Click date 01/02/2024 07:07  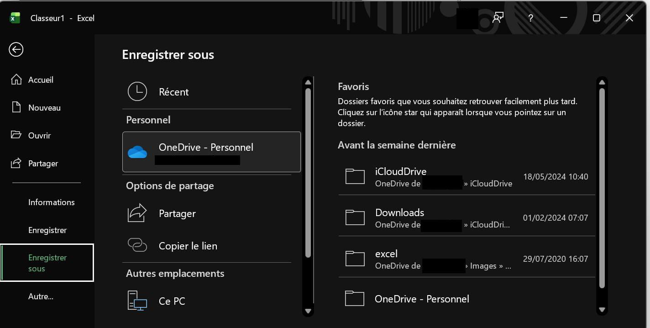click(x=556, y=217)
